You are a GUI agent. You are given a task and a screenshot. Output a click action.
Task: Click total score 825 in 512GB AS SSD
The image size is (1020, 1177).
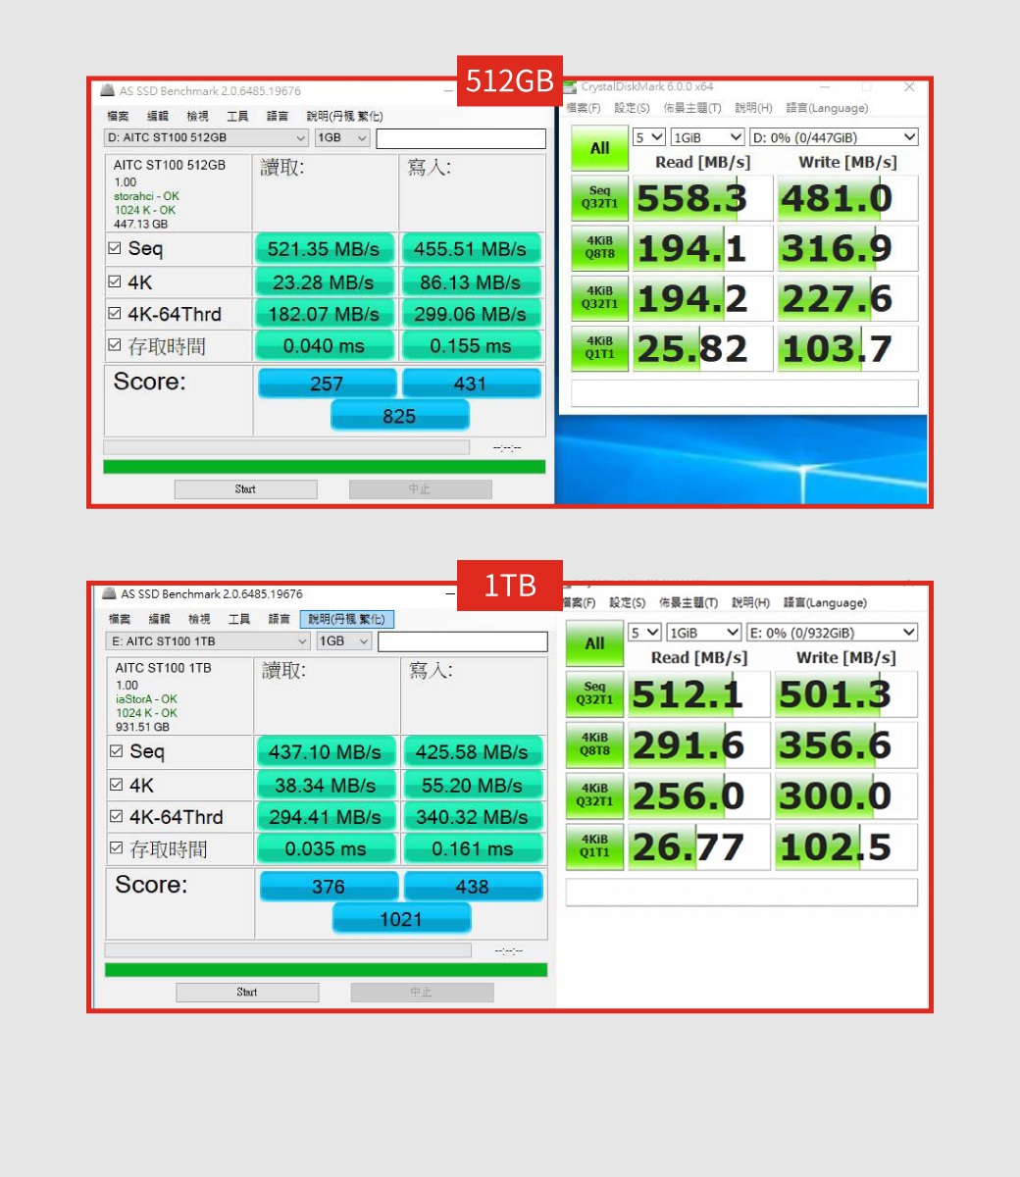coord(400,416)
